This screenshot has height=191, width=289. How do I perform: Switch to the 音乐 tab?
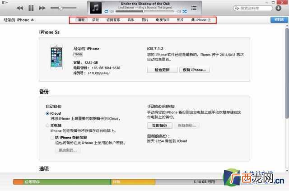(131, 20)
